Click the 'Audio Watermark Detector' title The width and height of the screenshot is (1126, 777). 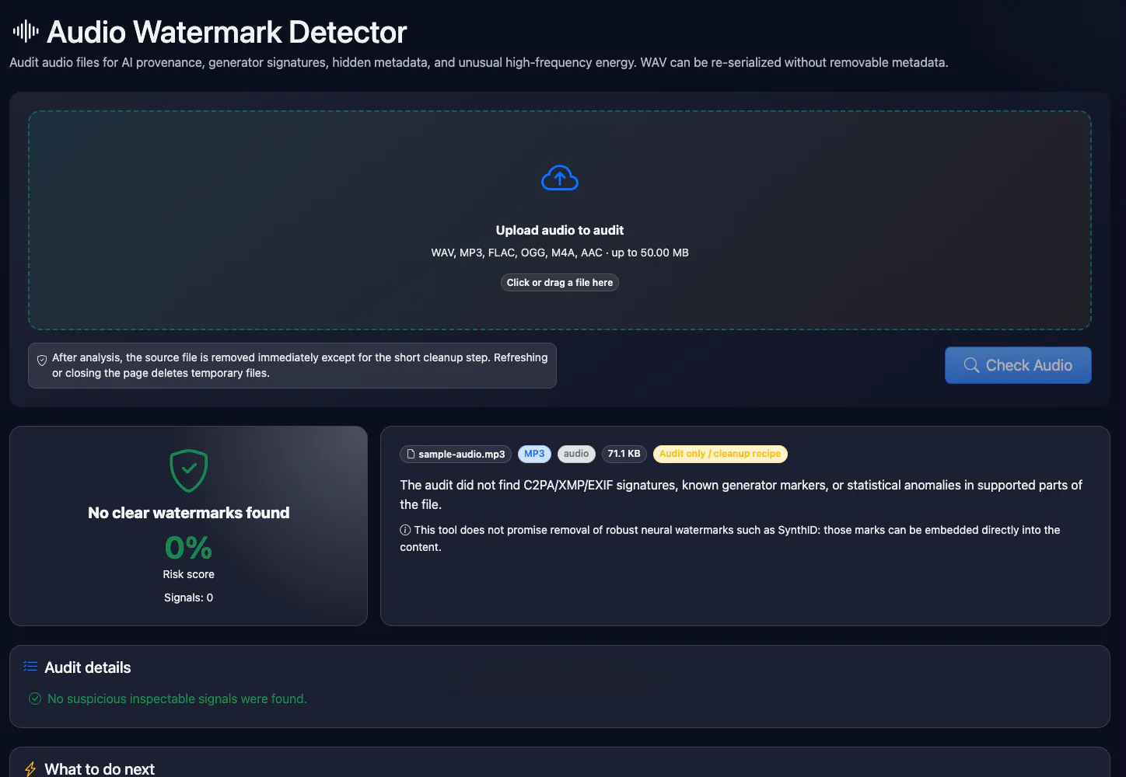click(x=227, y=32)
